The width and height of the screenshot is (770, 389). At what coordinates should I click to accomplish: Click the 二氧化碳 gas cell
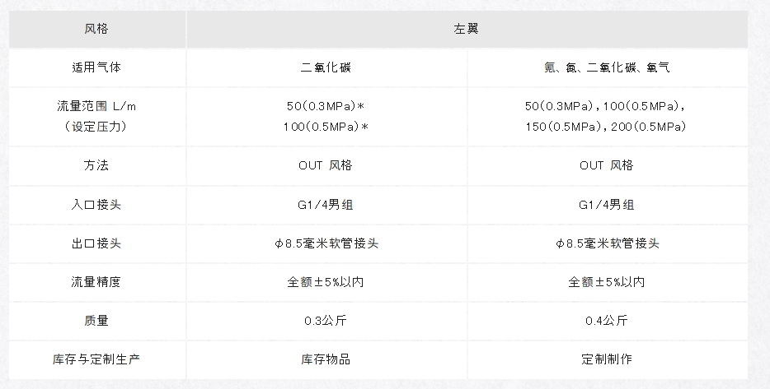pyautogui.click(x=326, y=67)
